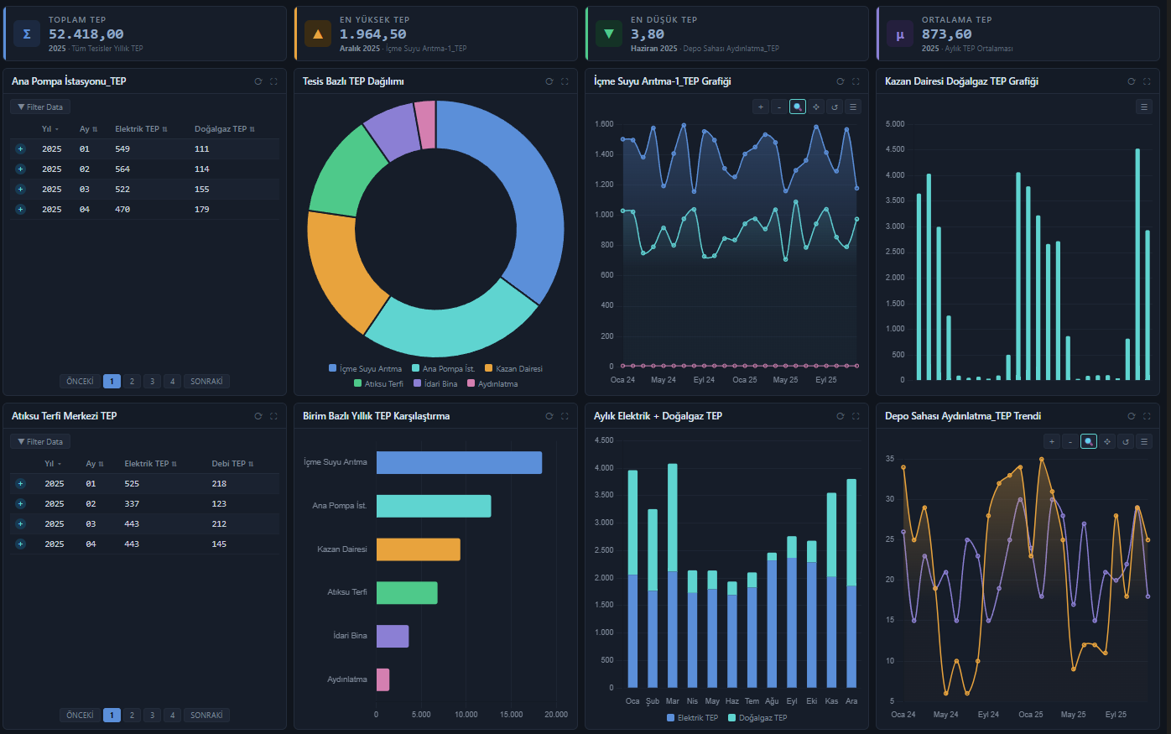This screenshot has width=1171, height=734.
Task: Expand Ana Pompa İstasyonu_TEP panel to fullscreen
Action: tap(273, 81)
